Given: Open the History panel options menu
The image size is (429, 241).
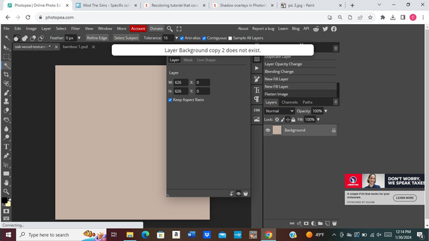Looking at the screenshot, I should [336, 48].
